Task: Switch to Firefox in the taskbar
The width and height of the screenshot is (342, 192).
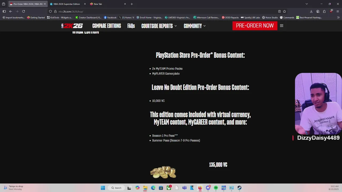Action: [200, 188]
